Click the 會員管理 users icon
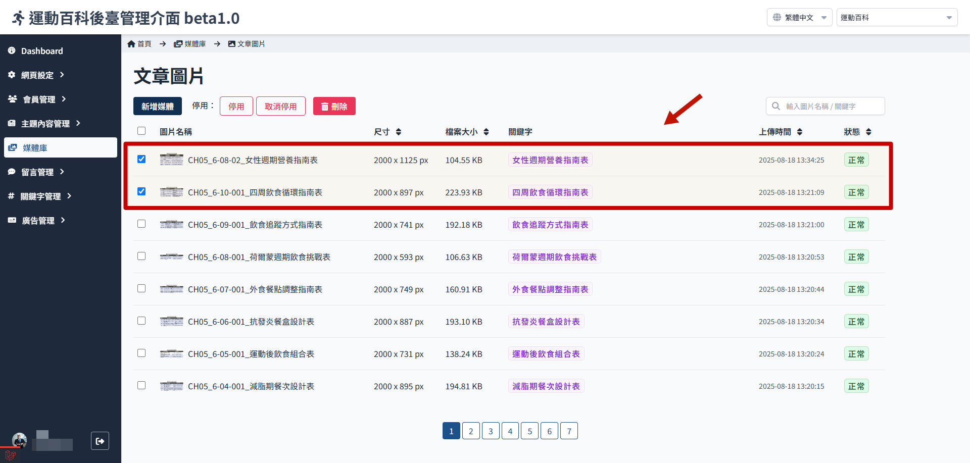970x463 pixels. pyautogui.click(x=13, y=99)
